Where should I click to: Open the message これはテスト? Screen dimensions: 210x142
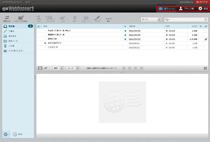53,47
